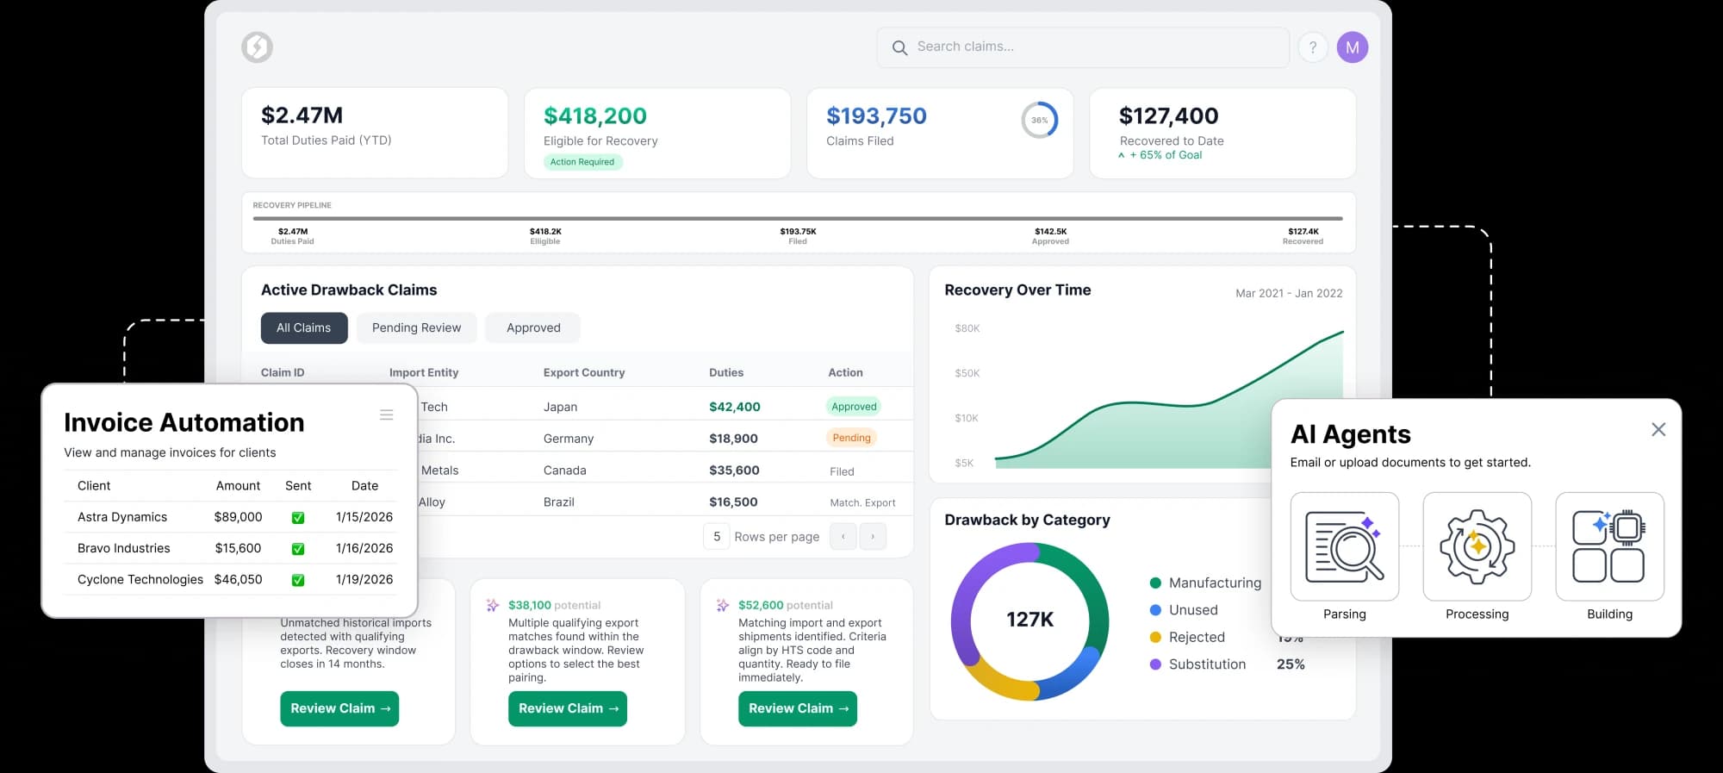This screenshot has height=773, width=1723.
Task: Click the yellow Rejected legend dot
Action: tap(1155, 637)
